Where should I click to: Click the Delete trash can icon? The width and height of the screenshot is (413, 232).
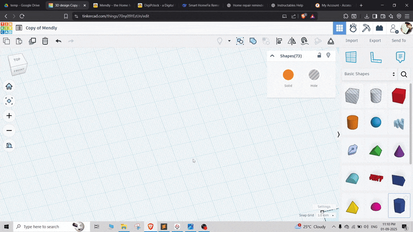click(x=45, y=41)
